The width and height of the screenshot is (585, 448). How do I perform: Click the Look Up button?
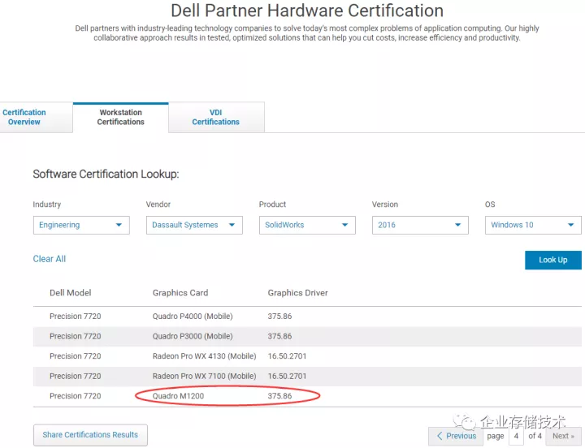(553, 261)
